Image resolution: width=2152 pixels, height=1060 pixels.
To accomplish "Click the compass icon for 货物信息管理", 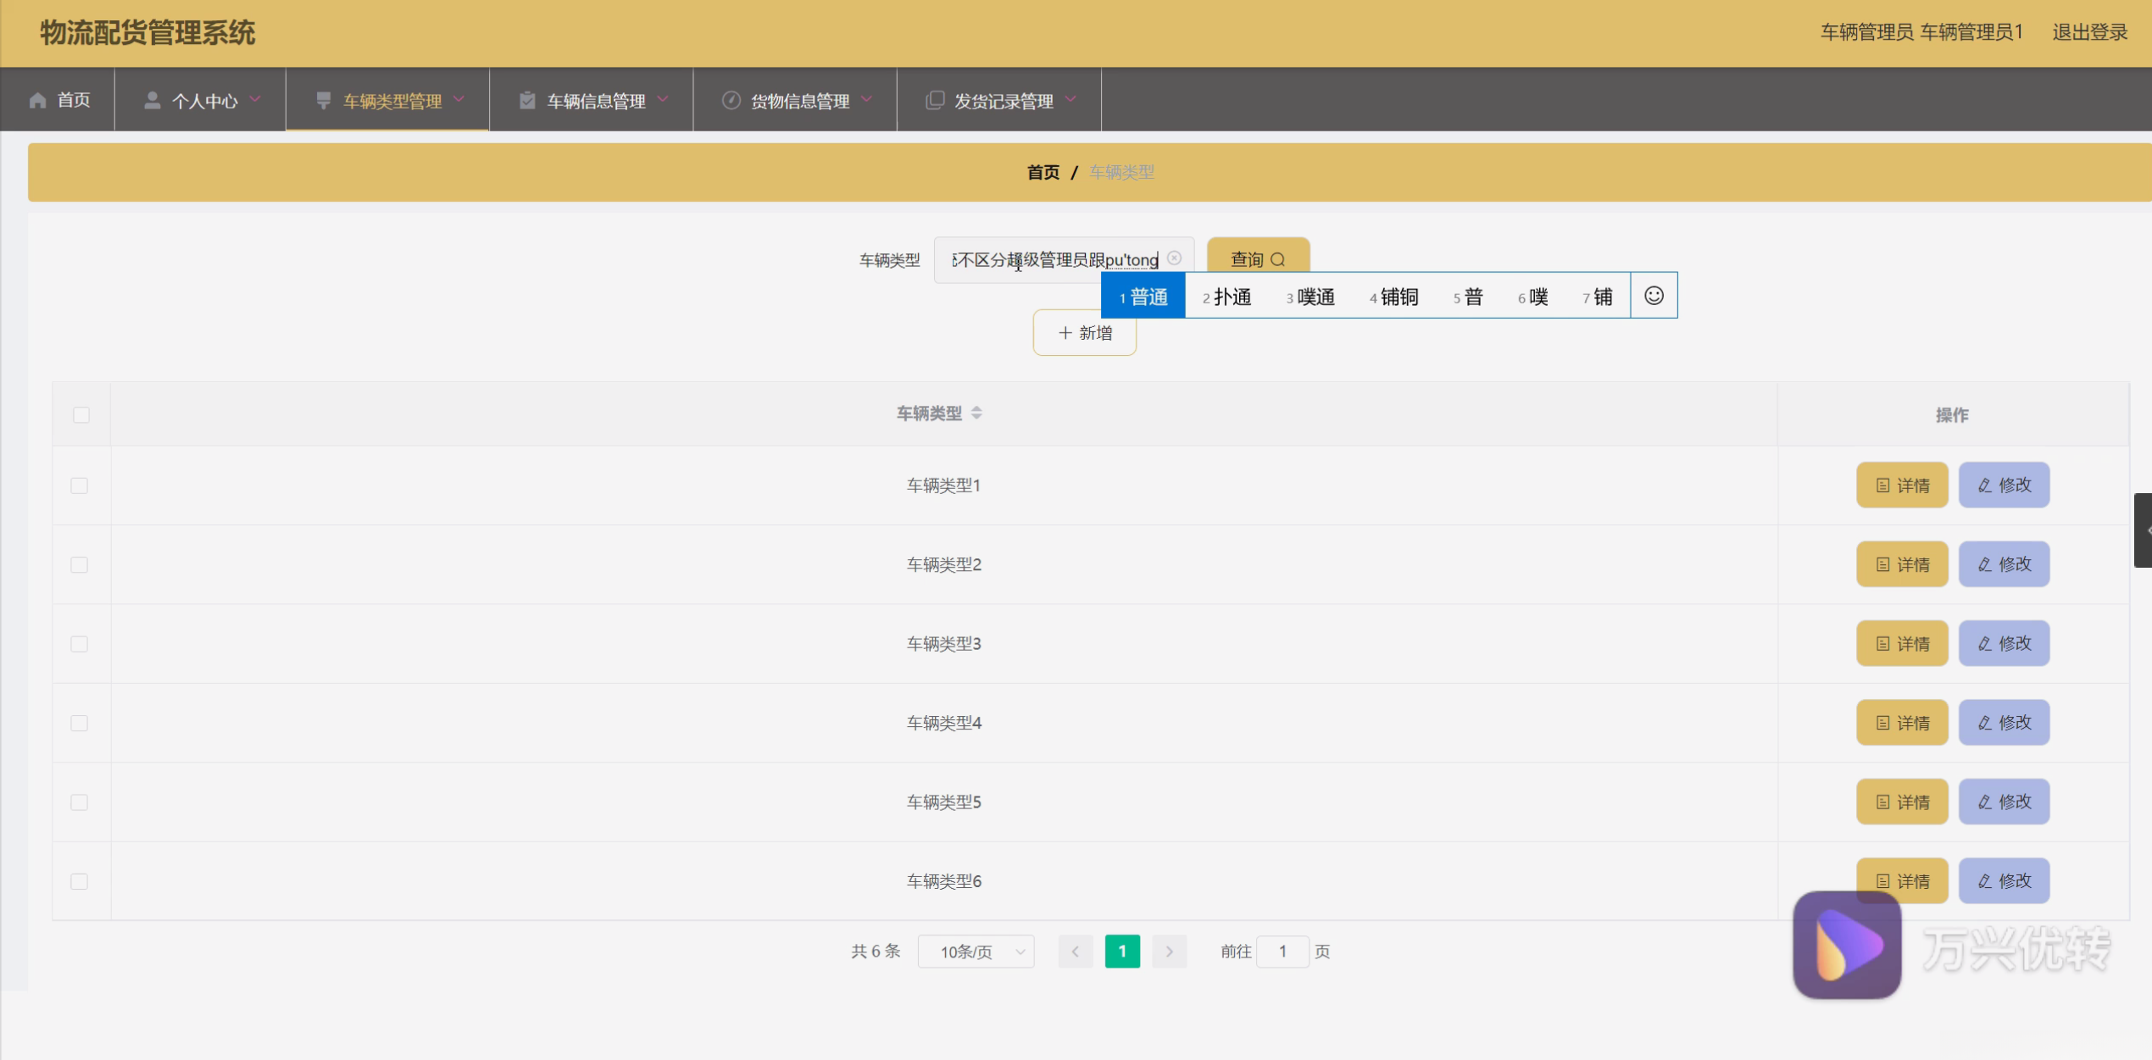I will [x=731, y=101].
